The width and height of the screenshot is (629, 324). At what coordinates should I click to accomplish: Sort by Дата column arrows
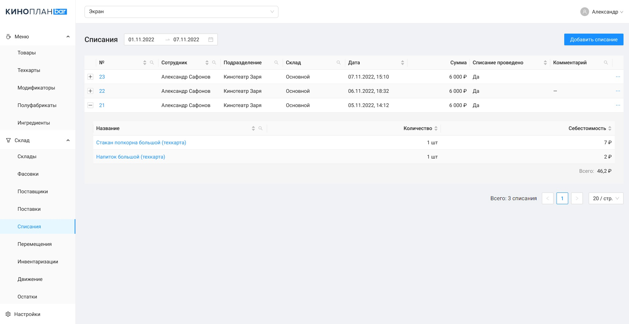click(x=403, y=62)
